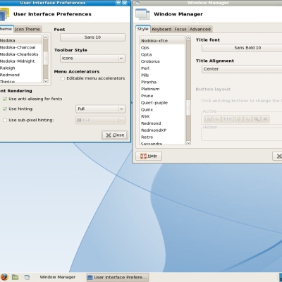Click User Interface Prefere... taskbar button
Viewport: 282px width, 282px height.
[x=118, y=277]
